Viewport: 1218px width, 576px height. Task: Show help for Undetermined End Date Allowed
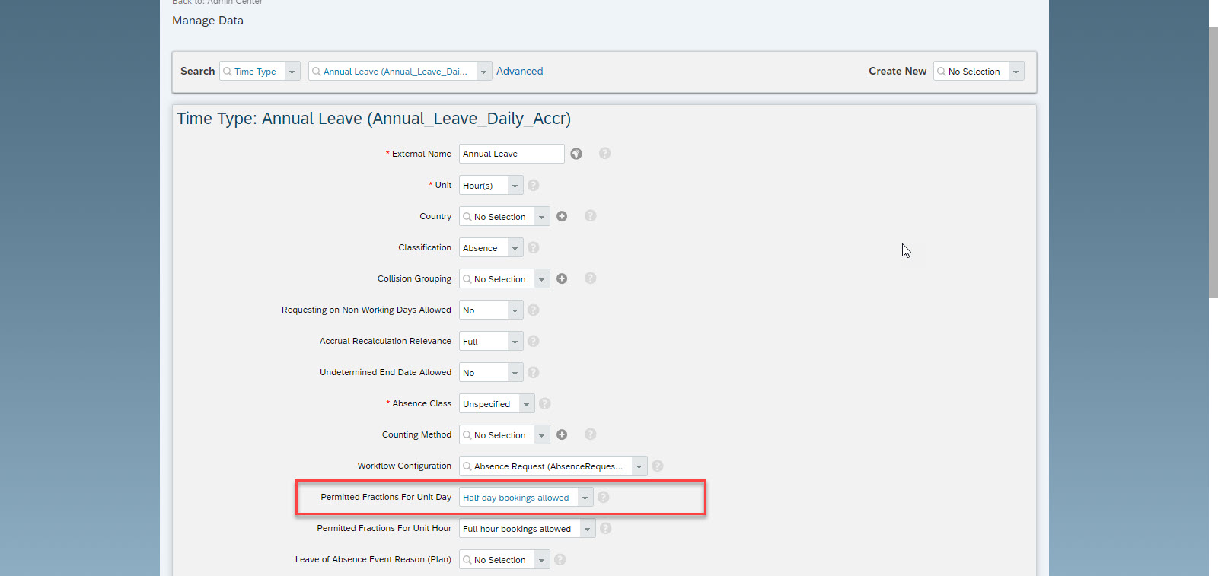[x=534, y=373]
